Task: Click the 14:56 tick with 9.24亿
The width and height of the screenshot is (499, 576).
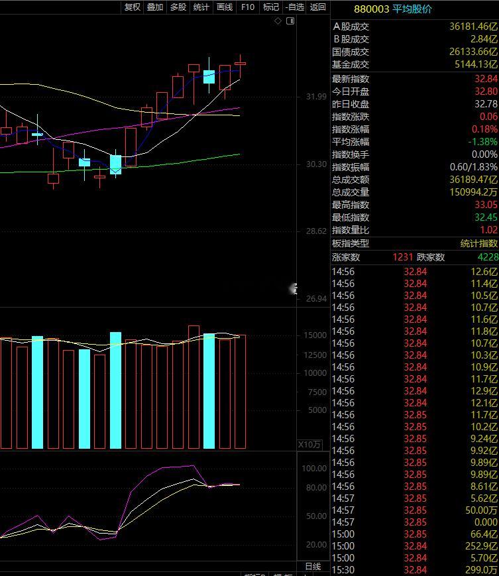Action: click(x=415, y=439)
